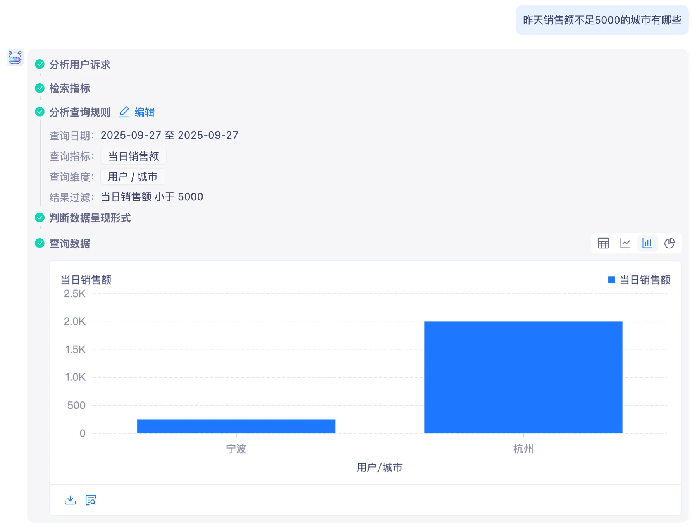
Task: Collapse the 查询数据 step
Action: point(70,244)
